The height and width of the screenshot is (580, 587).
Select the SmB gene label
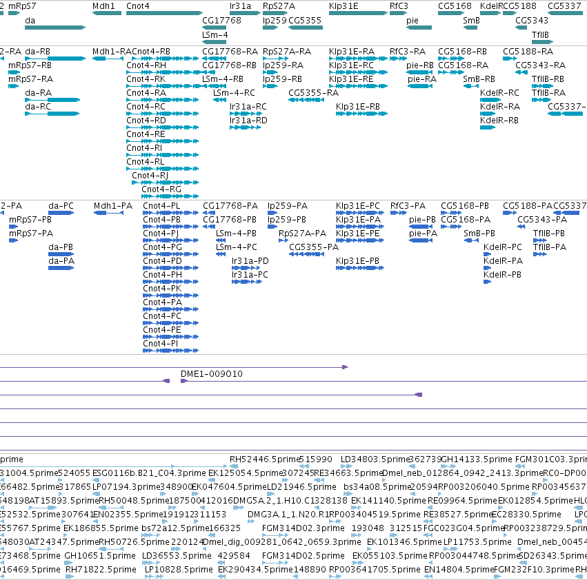coord(471,20)
